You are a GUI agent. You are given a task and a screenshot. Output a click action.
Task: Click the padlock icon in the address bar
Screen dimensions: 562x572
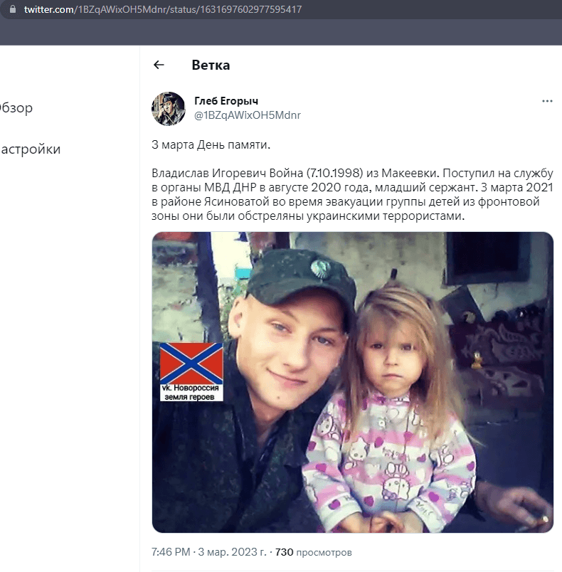click(x=12, y=10)
